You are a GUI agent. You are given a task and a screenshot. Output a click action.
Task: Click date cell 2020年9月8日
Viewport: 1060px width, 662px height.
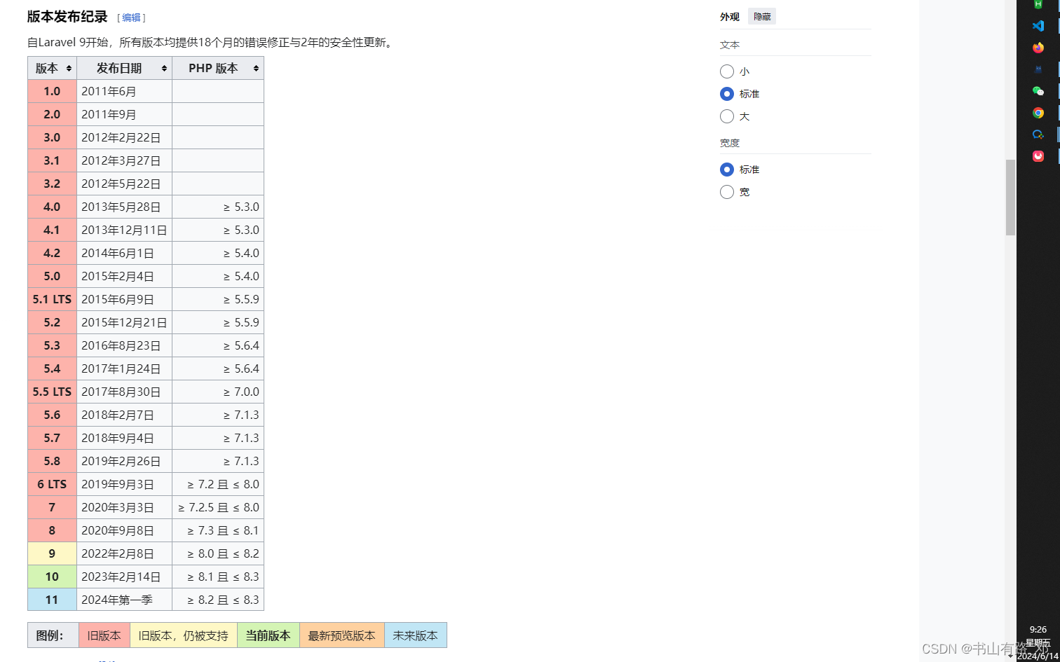(x=125, y=530)
